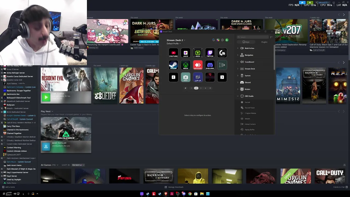Viewport: 350px width, 197px height.
Task: Open Chrome from the Windows taskbar
Action: [x=190, y=194]
